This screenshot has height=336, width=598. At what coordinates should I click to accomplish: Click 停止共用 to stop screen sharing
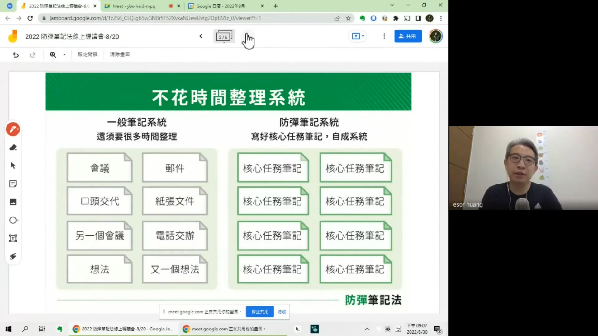point(260,311)
